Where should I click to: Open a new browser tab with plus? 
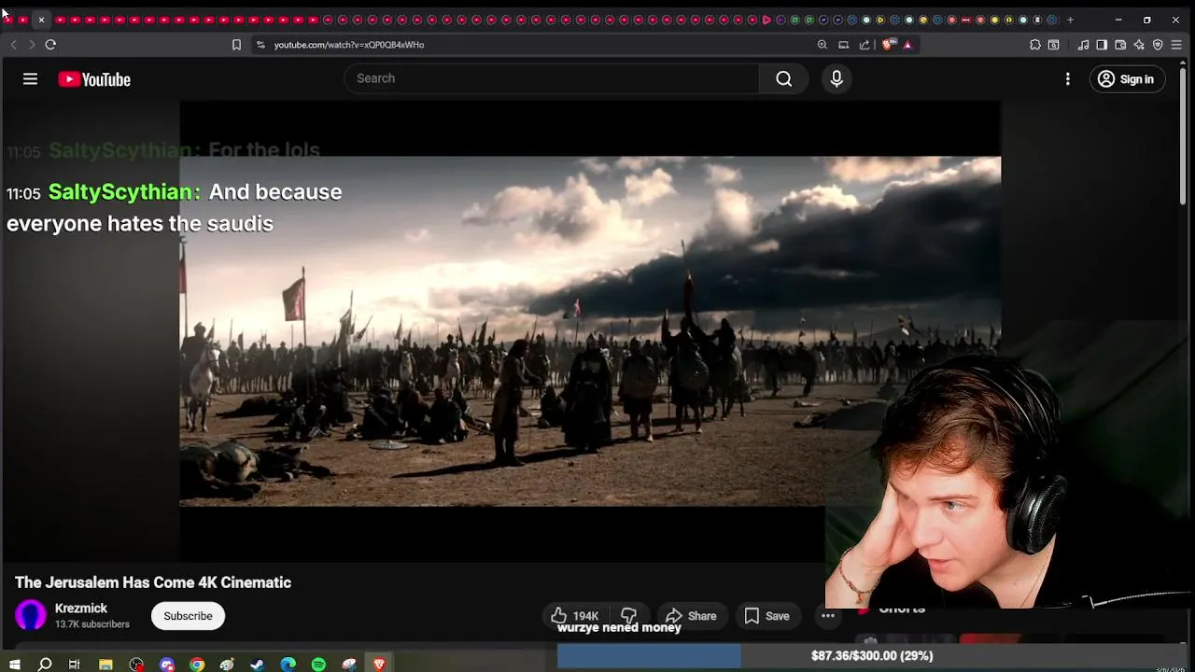click(x=1070, y=20)
